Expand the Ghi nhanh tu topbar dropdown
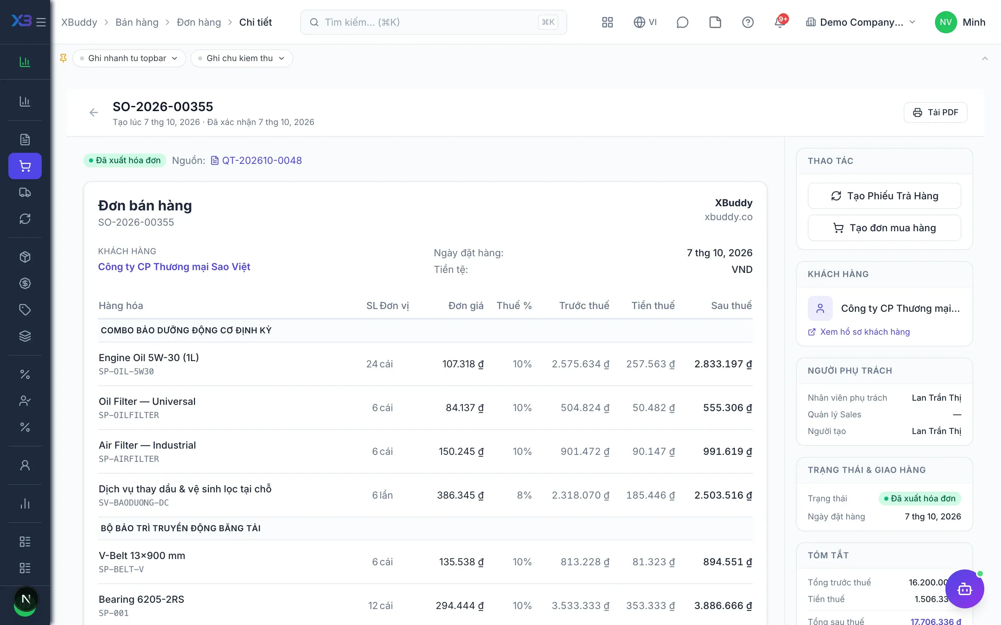Screen dimensions: 1001x625 pyautogui.click(x=129, y=58)
